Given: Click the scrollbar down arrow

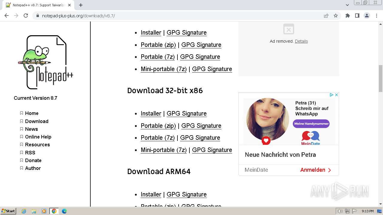Looking at the screenshot, I should (380, 204).
